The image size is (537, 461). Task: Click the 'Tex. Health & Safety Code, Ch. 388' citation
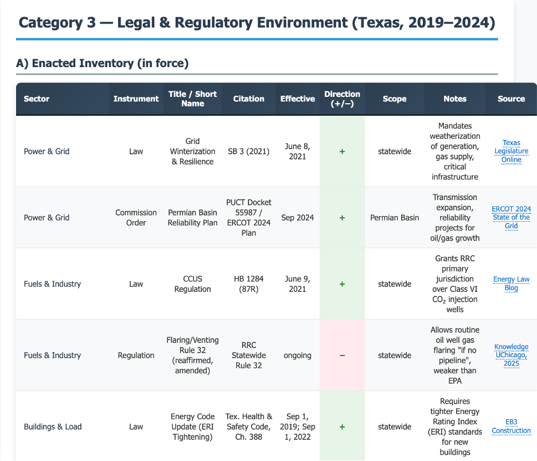click(x=248, y=427)
